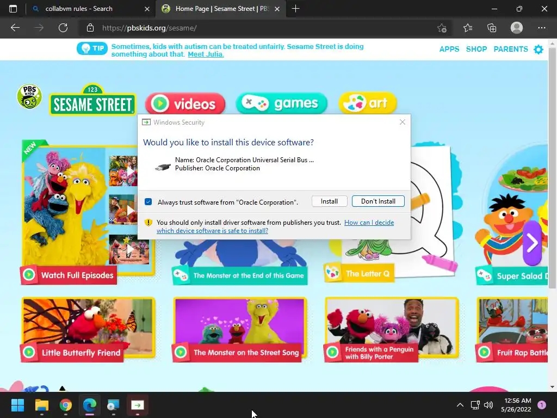
Task: Open How can I decide help link
Action: [275, 227]
